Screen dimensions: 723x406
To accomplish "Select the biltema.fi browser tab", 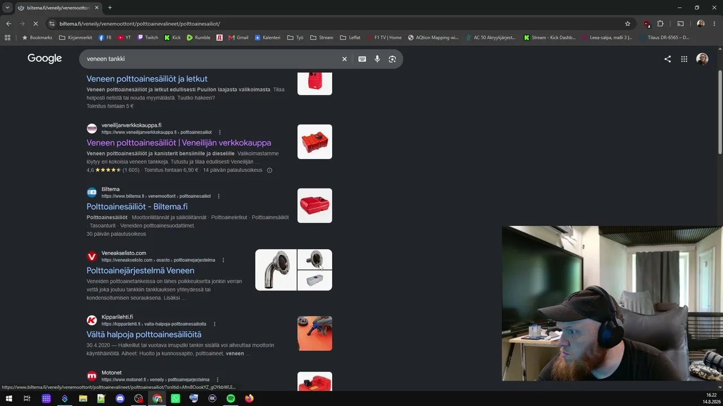I will (58, 8).
